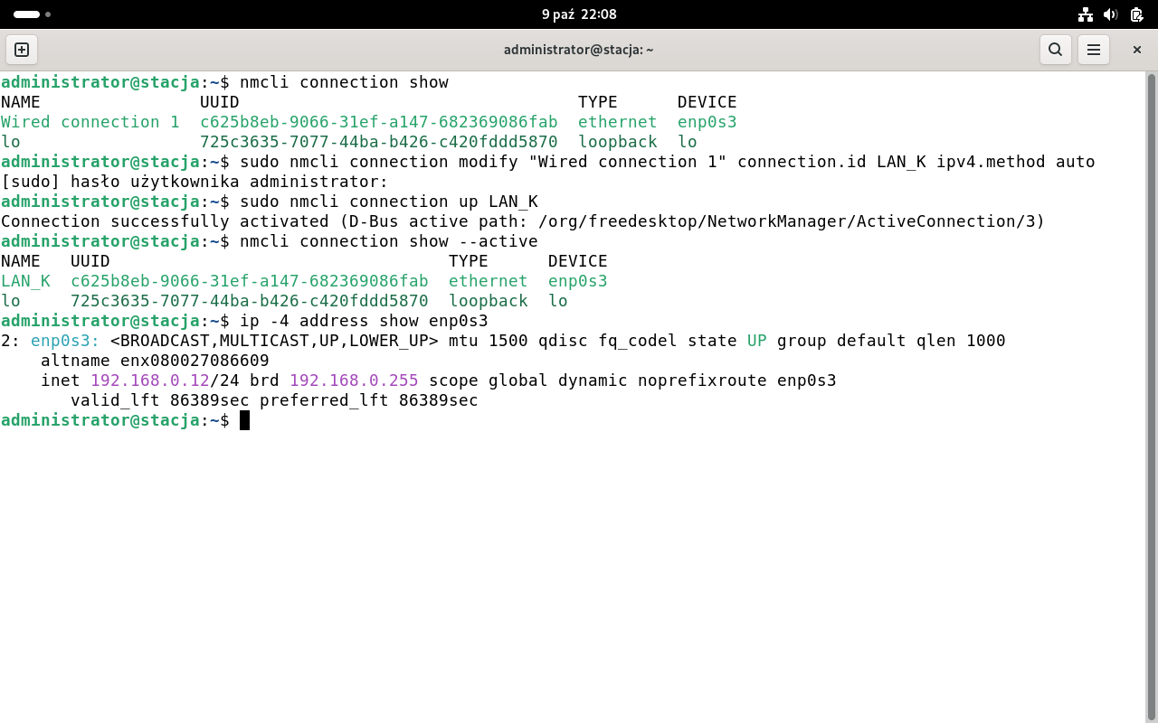Click connection.id in the modify command
The image size is (1158, 723).
point(802,162)
